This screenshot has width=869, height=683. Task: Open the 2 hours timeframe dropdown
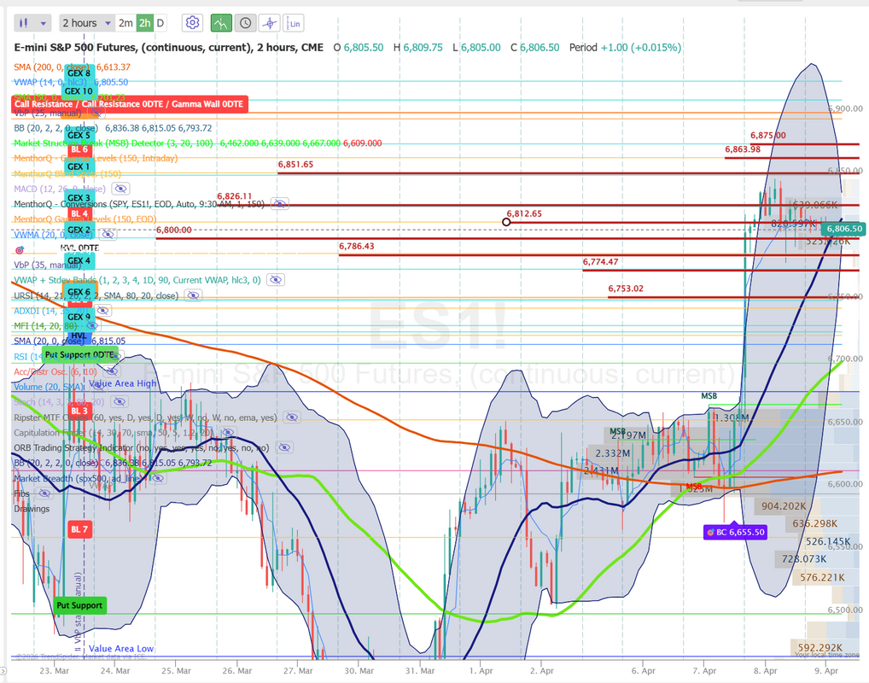click(x=85, y=23)
